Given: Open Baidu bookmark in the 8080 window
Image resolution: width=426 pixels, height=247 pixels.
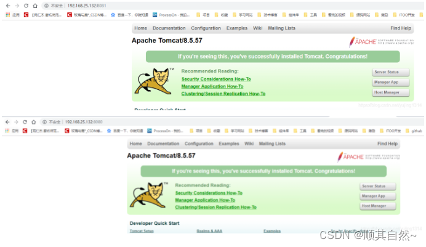Looking at the screenshot, I should [125, 131].
